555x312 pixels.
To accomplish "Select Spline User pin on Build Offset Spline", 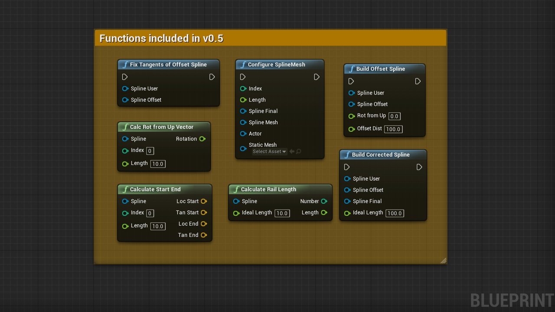I will tap(352, 93).
